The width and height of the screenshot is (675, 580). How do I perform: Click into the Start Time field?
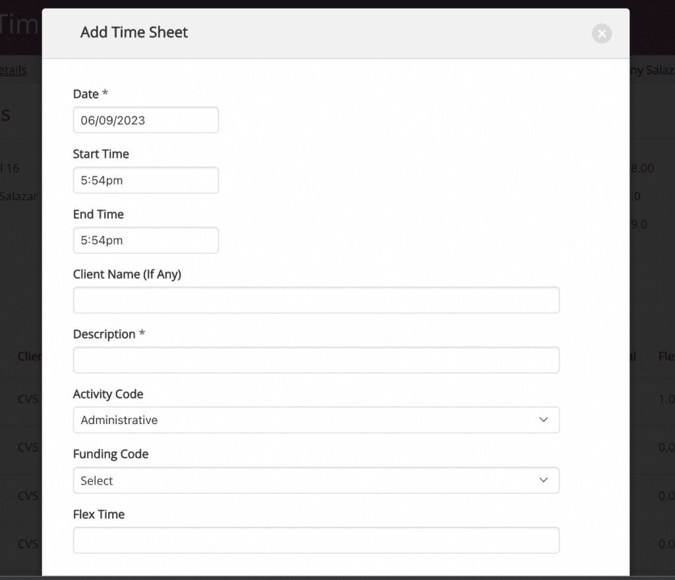point(146,180)
